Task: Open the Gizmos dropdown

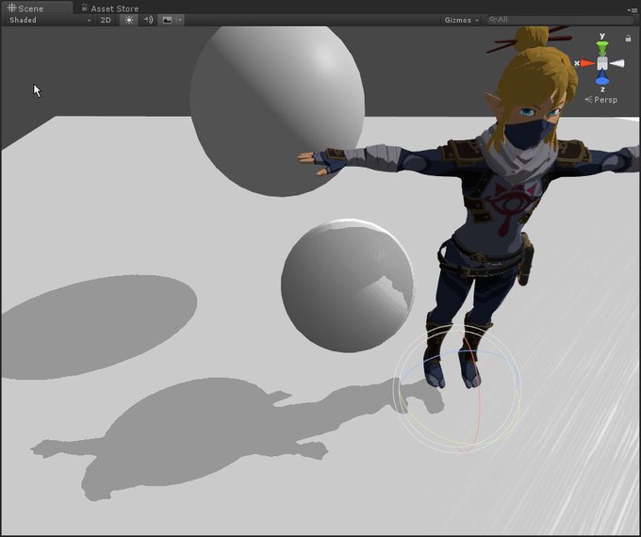Action: 461,20
